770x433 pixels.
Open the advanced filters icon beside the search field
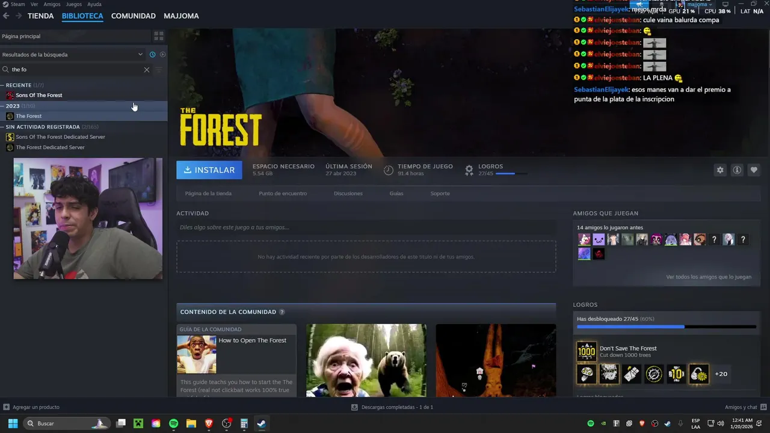pos(159,70)
